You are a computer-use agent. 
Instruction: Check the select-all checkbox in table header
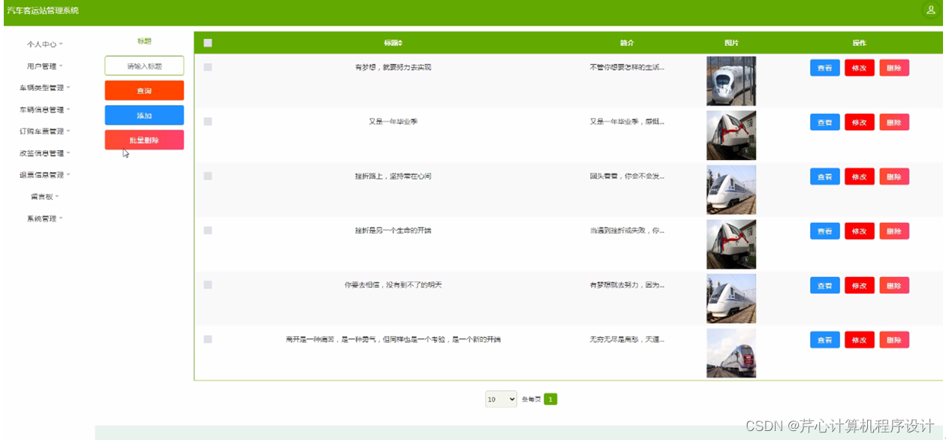coord(208,42)
